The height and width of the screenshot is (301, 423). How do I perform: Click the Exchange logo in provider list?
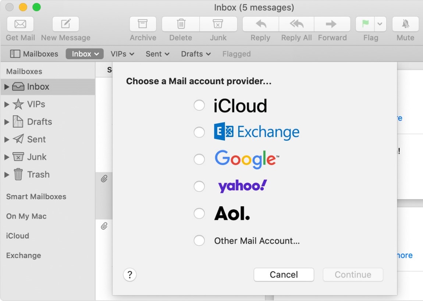pyautogui.click(x=256, y=132)
